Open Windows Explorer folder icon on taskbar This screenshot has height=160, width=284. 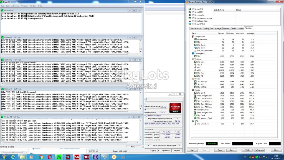click(22, 157)
